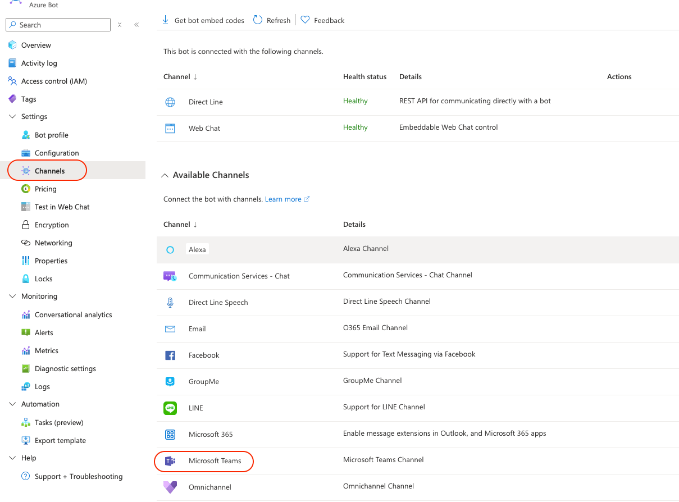Click the Networking icon

[x=26, y=243]
